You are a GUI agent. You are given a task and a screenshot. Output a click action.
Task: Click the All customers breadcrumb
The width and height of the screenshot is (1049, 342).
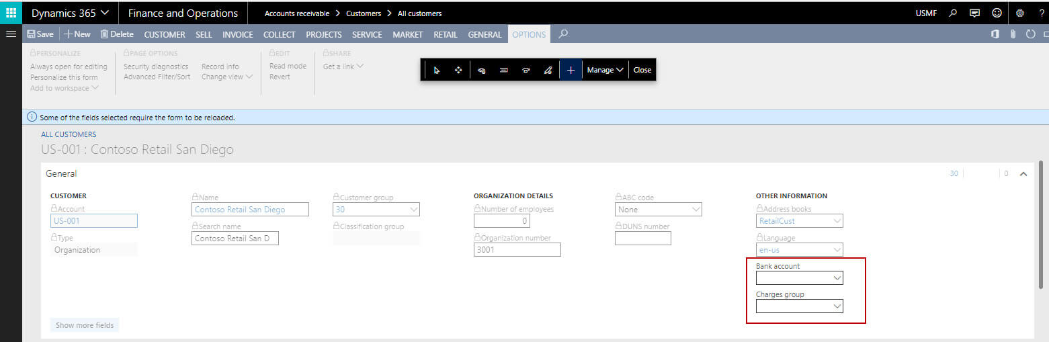point(419,13)
